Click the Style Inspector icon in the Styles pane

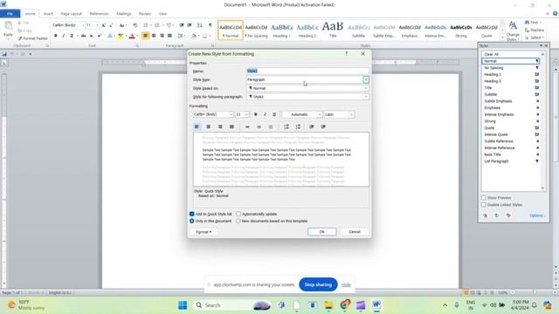coord(497,215)
